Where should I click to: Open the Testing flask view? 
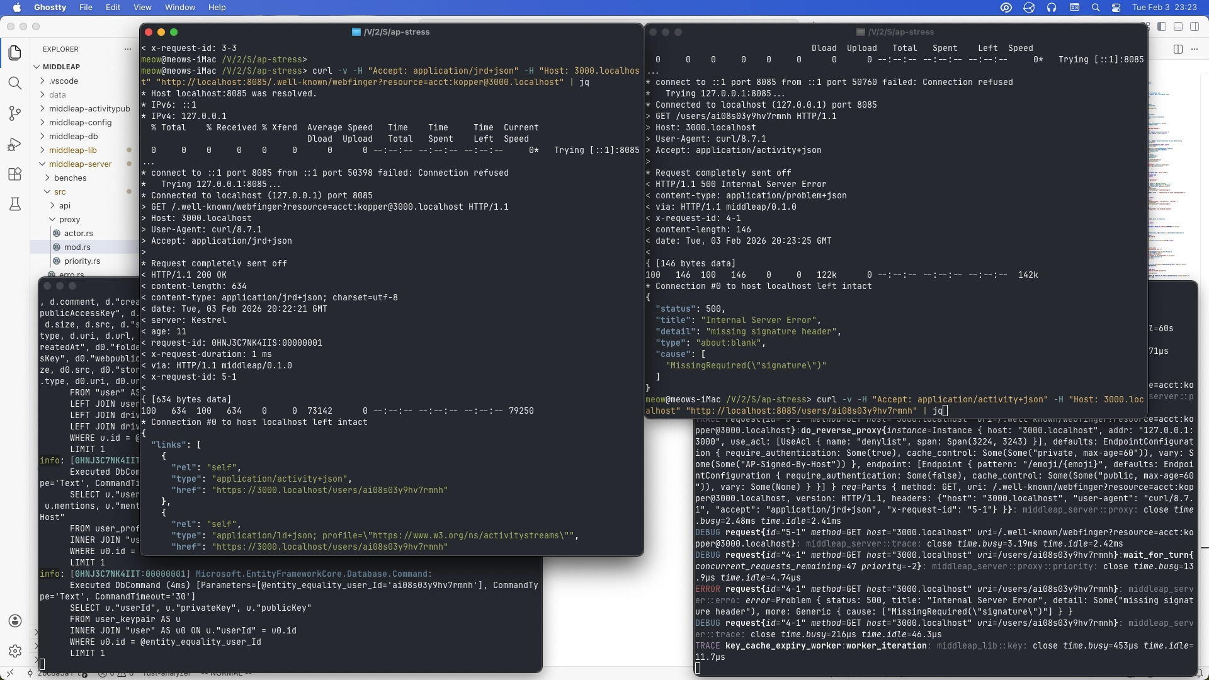15,205
